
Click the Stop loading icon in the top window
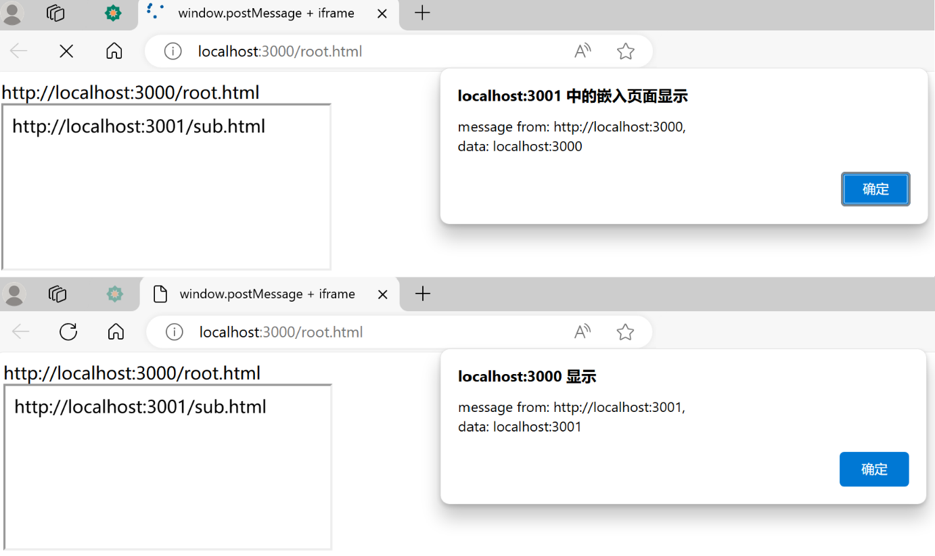66,51
